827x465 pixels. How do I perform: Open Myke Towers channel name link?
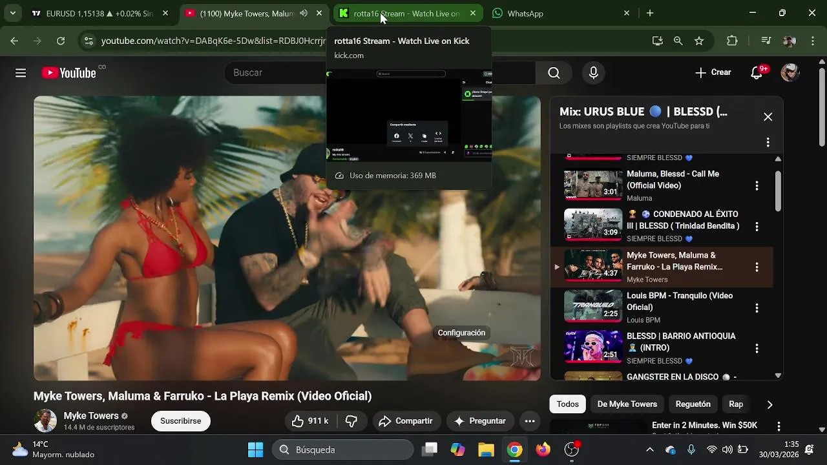pos(91,416)
